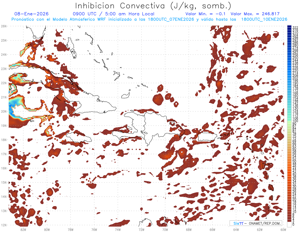Click the 22N latitude label
The image size is (301, 233).
tap(4, 83)
